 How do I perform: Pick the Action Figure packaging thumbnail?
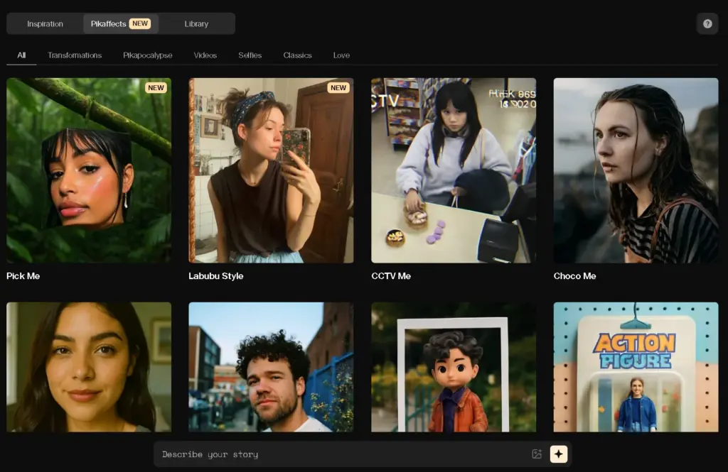pyautogui.click(x=636, y=367)
